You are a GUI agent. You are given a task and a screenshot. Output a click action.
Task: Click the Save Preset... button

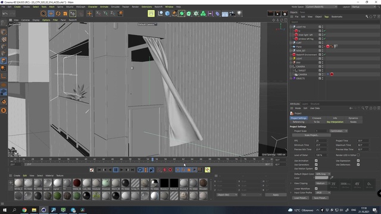320,198
